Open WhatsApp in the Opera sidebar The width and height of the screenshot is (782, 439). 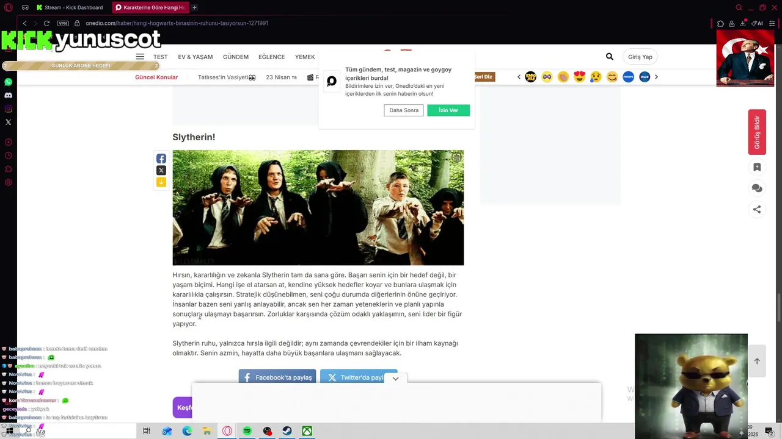coord(8,82)
